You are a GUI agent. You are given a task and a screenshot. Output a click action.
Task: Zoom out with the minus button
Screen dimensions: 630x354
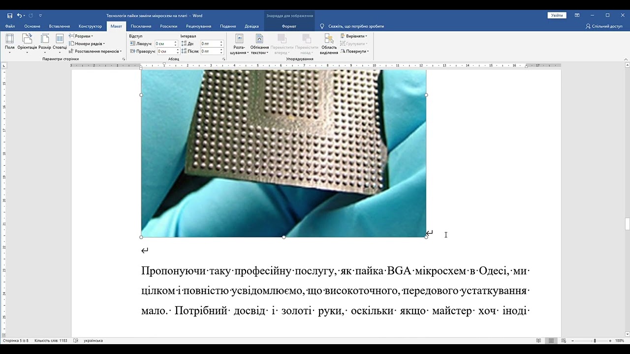(x=572, y=340)
